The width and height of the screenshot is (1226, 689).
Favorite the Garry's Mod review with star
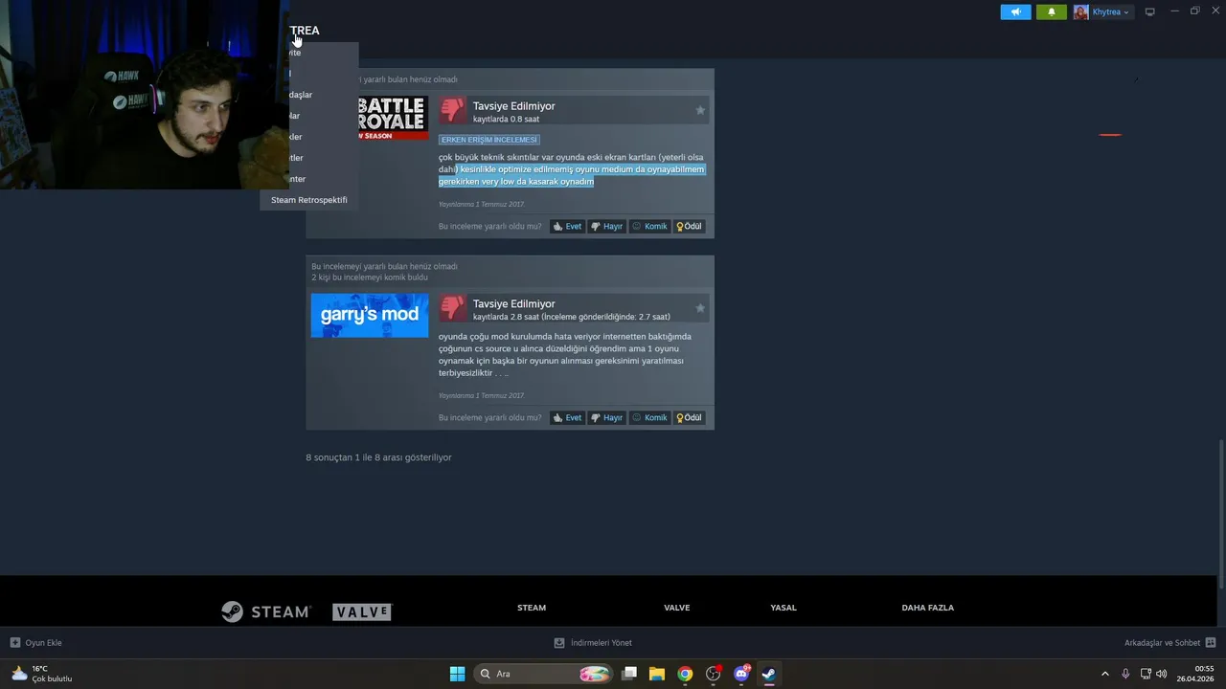pos(700,308)
